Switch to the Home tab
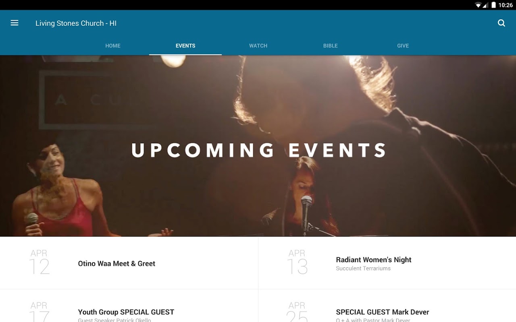Image resolution: width=516 pixels, height=322 pixels. point(113,46)
